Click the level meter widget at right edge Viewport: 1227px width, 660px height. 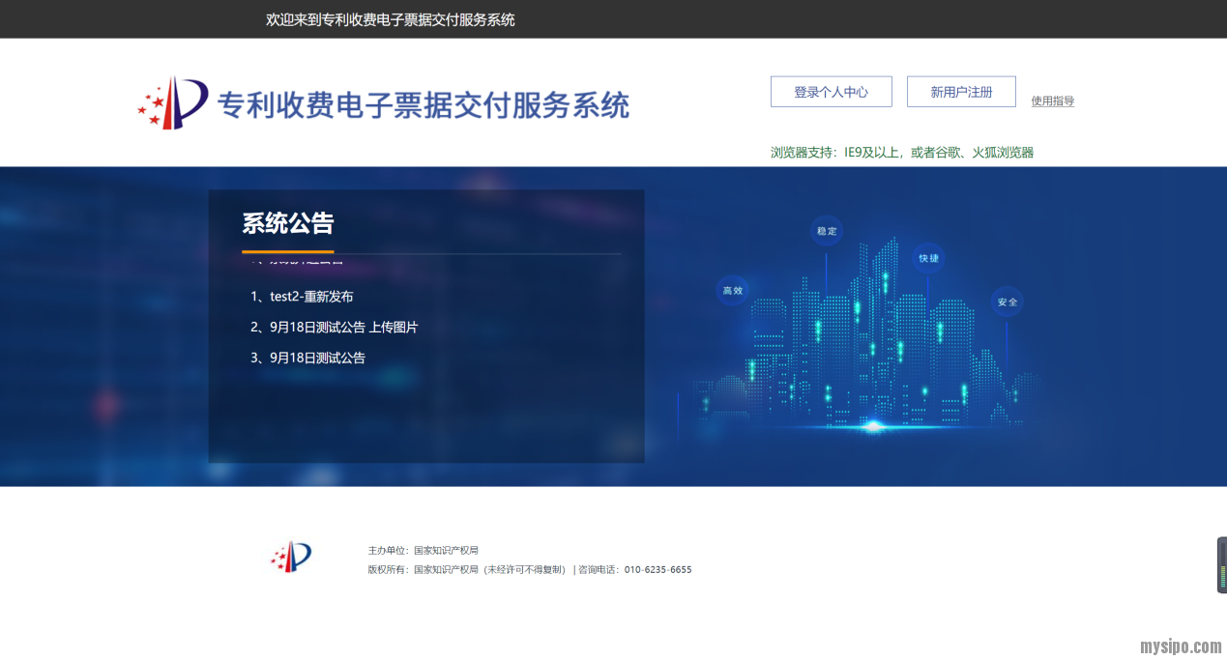[x=1221, y=565]
